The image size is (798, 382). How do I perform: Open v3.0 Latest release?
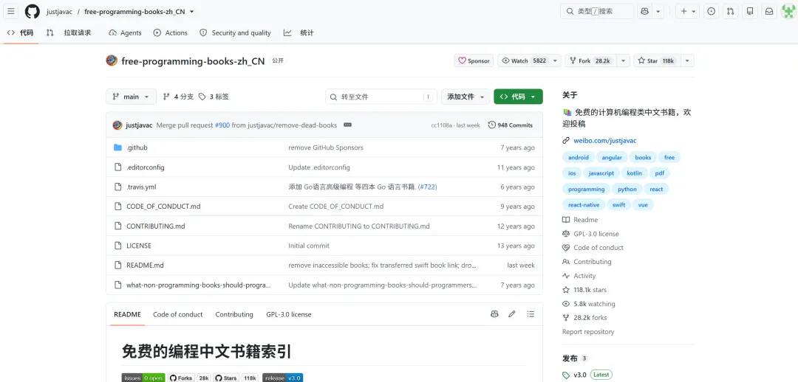coord(587,375)
